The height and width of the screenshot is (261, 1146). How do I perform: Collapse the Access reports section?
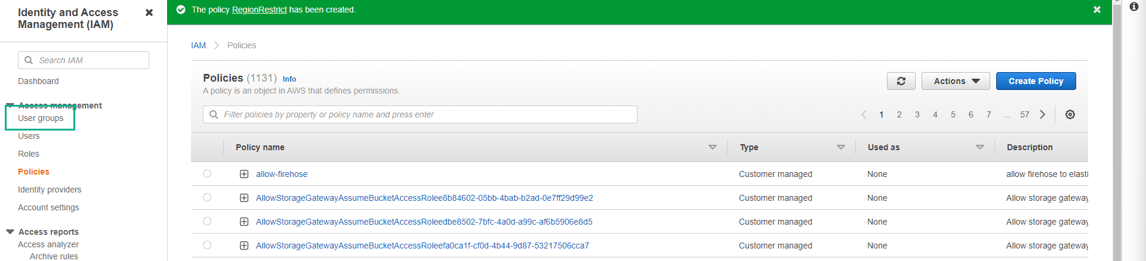pos(10,232)
